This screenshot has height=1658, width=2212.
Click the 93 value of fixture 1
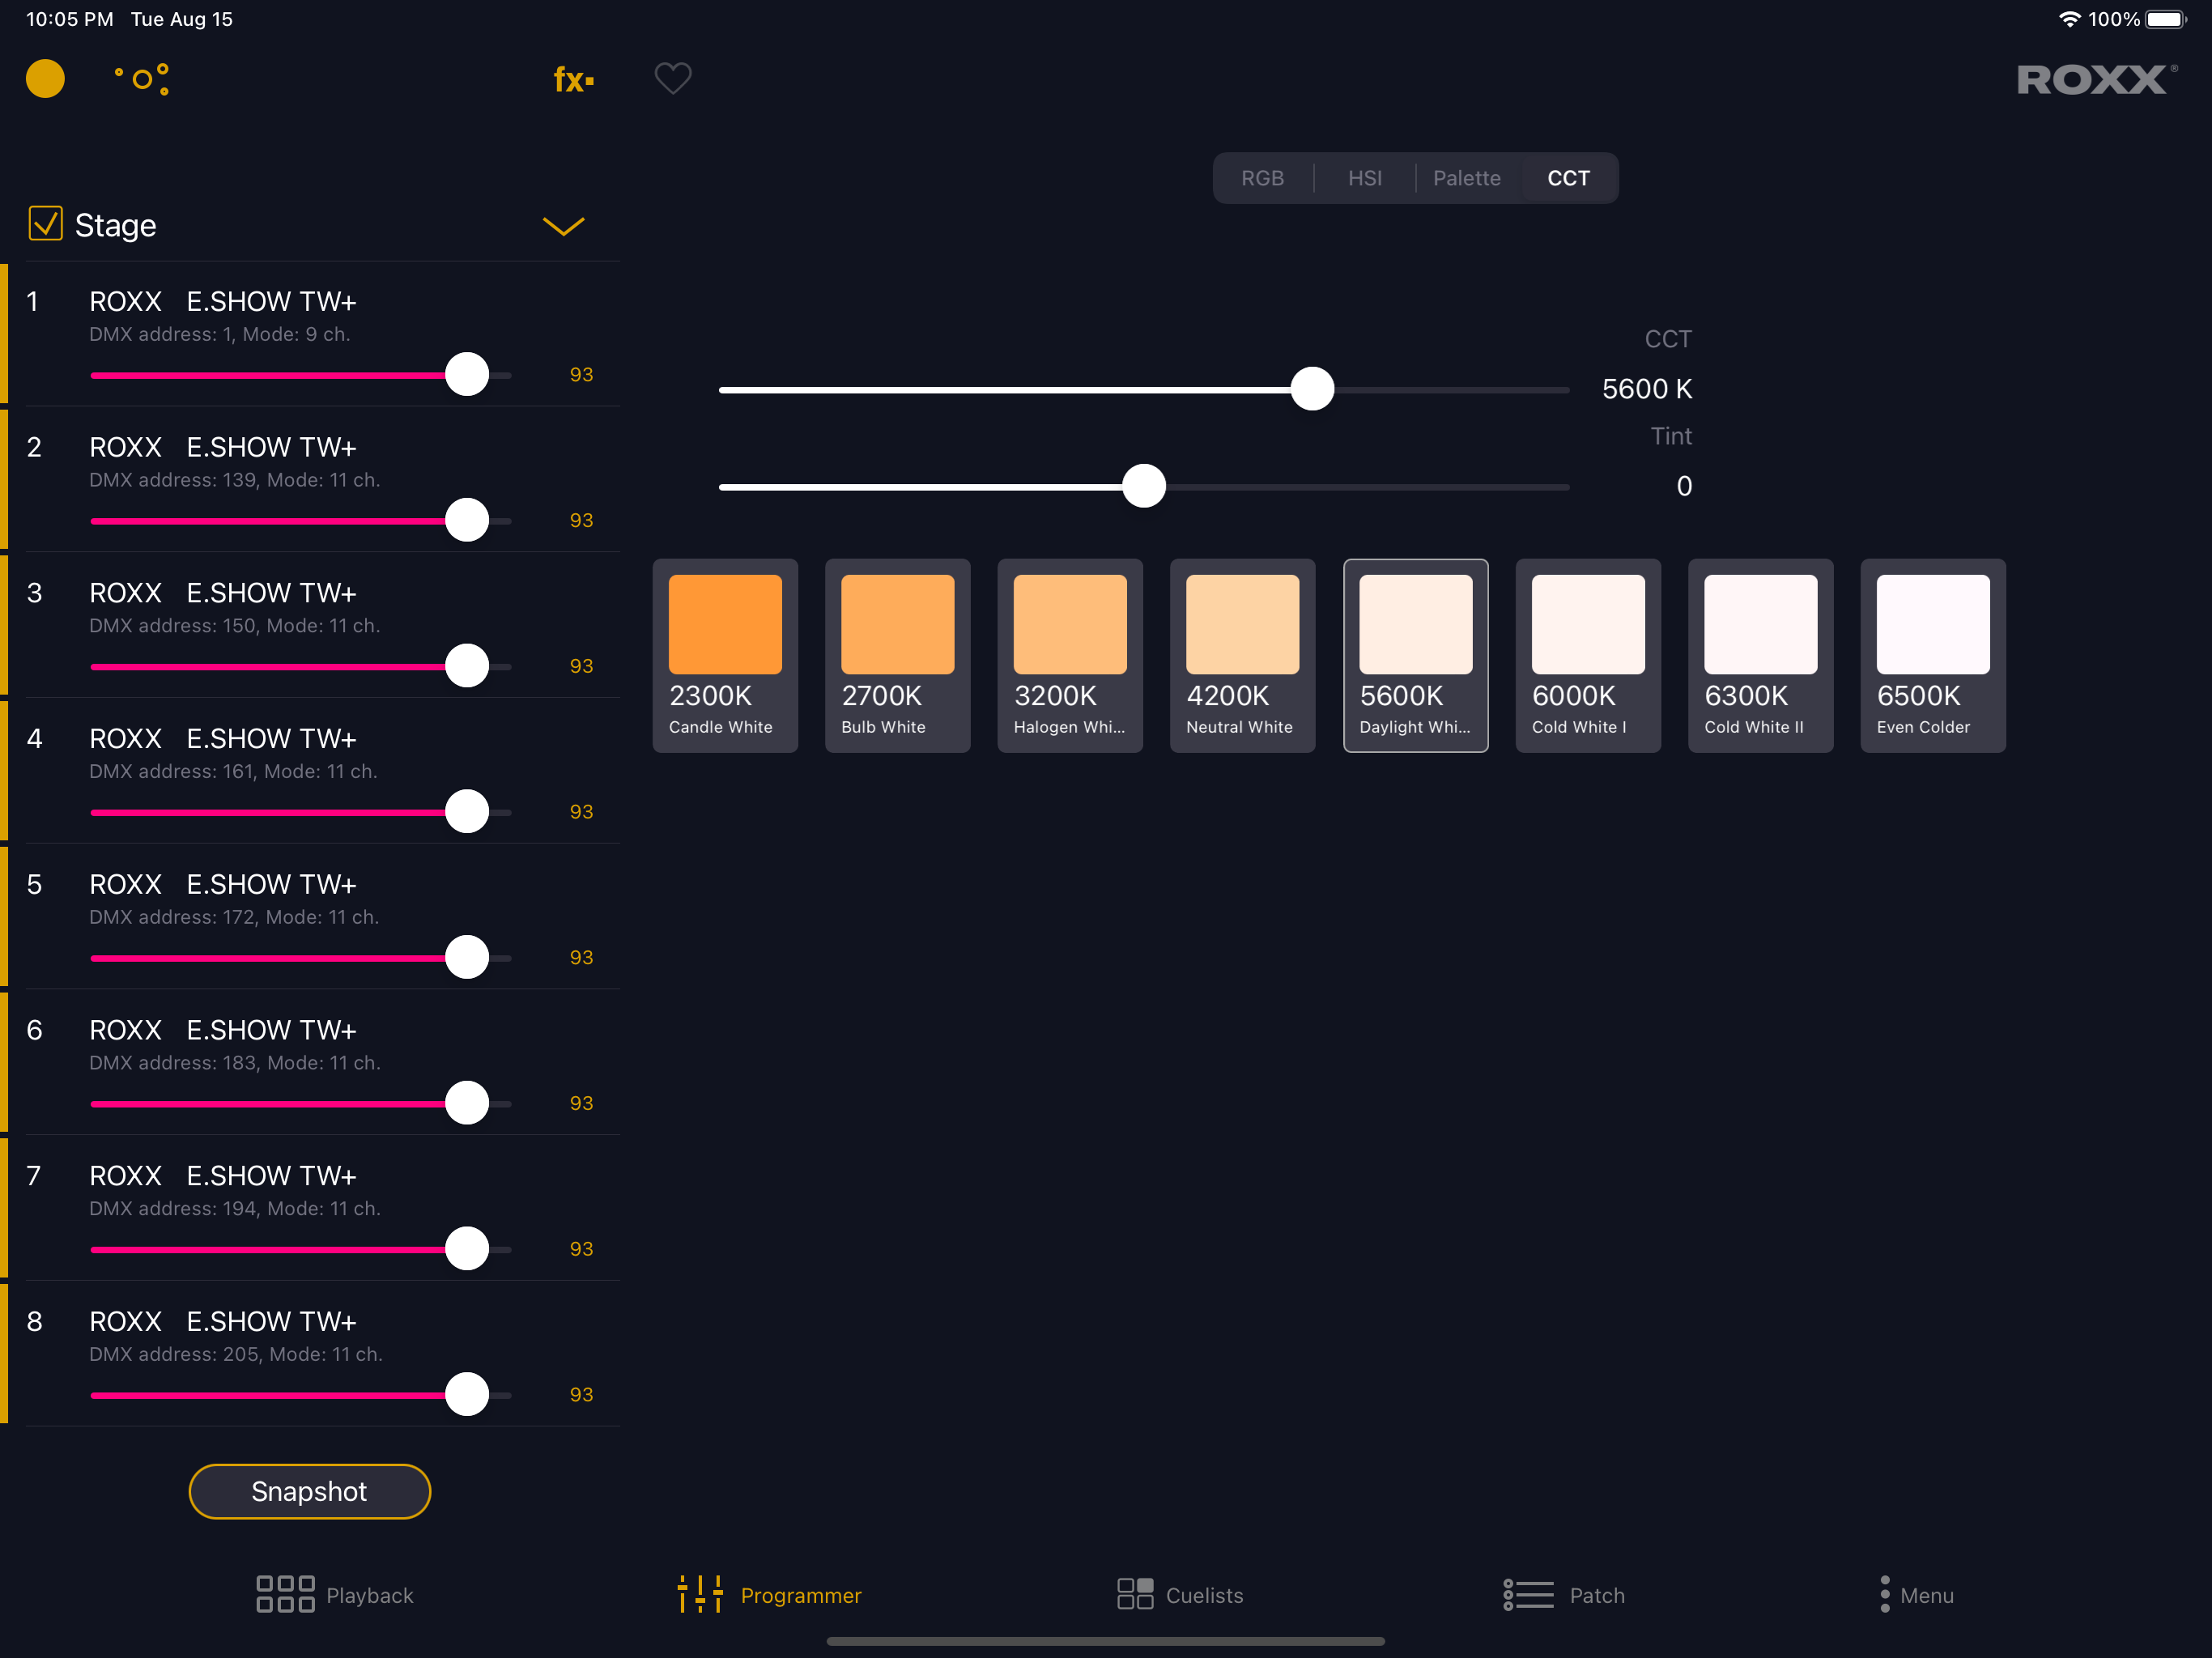(x=581, y=375)
